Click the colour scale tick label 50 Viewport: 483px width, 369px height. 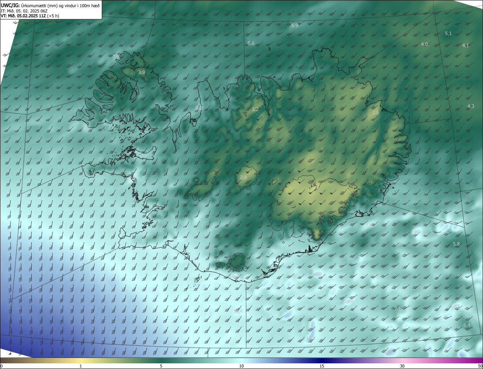pyautogui.click(x=480, y=366)
